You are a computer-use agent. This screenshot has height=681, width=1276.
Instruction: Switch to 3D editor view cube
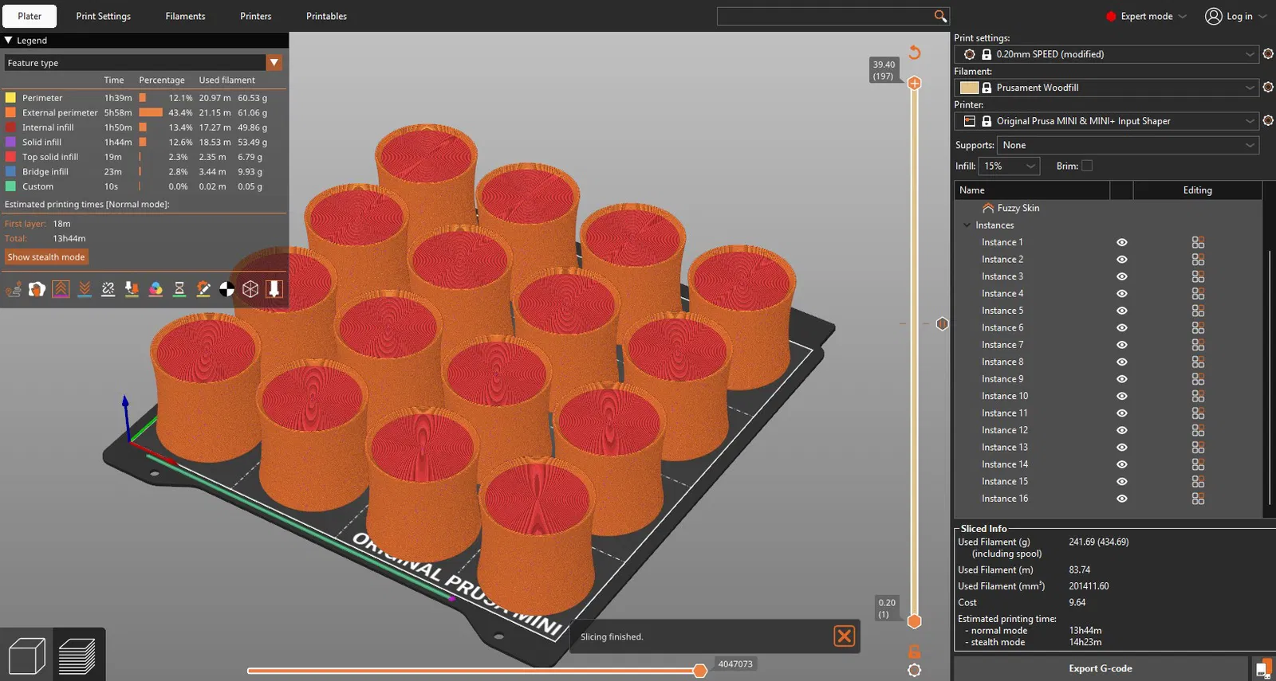point(26,657)
